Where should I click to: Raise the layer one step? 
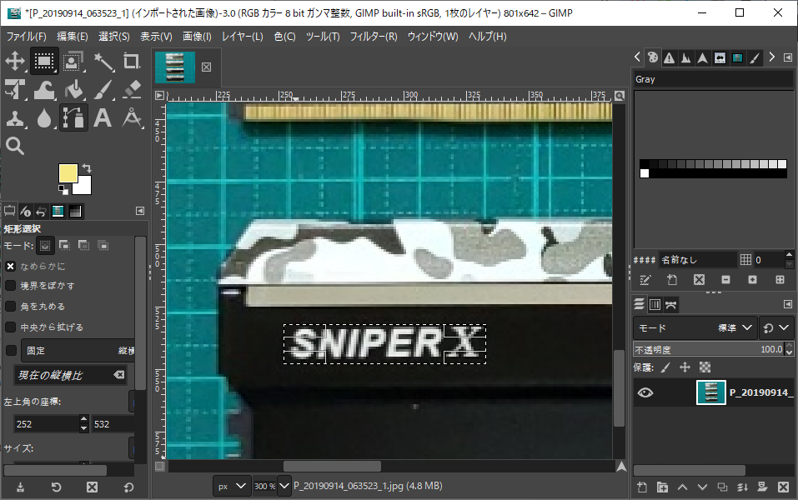[682, 487]
